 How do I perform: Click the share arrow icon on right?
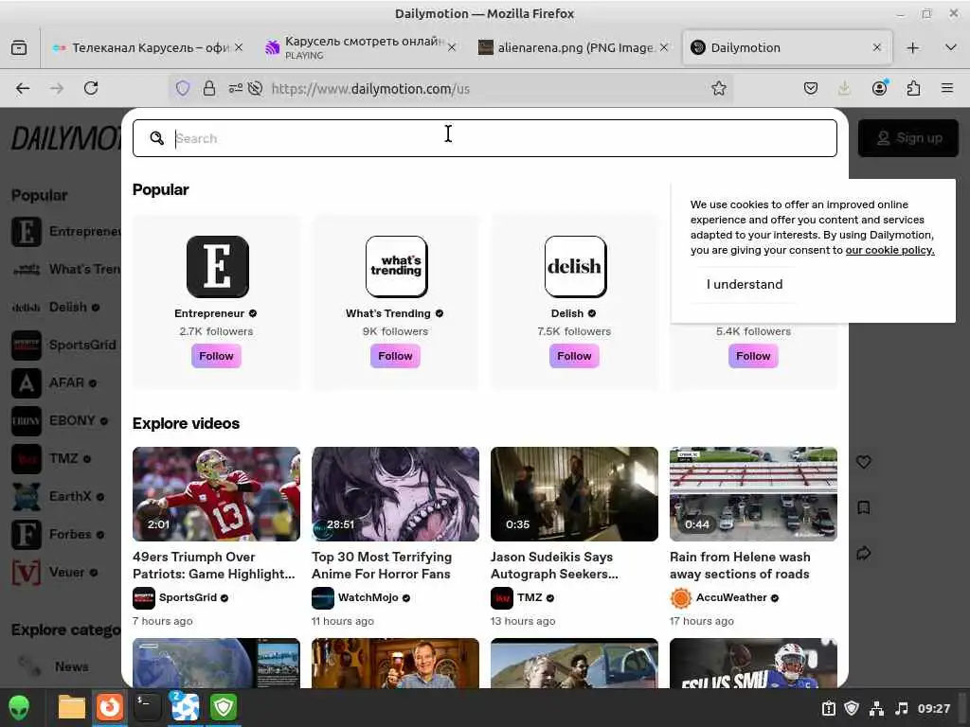point(864,553)
